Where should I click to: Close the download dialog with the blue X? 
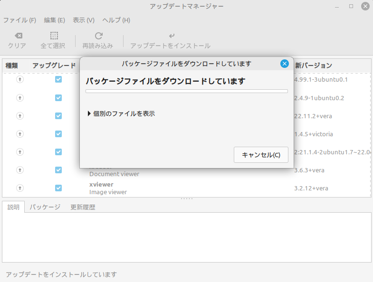pyautogui.click(x=284, y=64)
